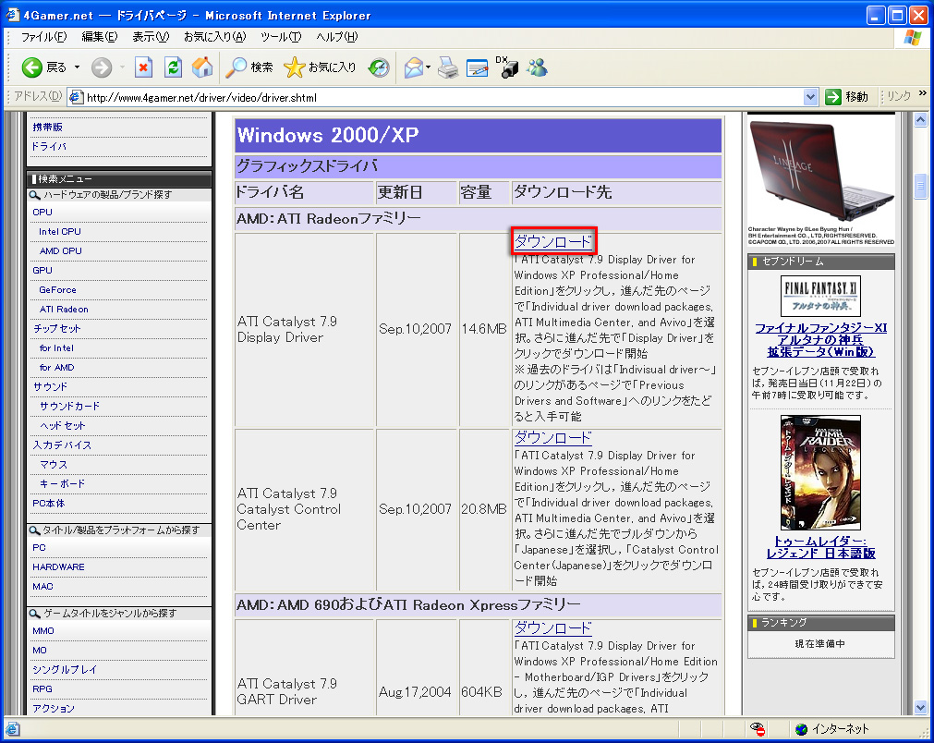Open the GeForce sidebar link

coord(58,289)
